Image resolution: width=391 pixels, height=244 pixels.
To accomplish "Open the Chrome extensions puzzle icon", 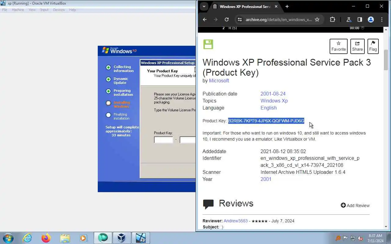I will (x=332, y=20).
